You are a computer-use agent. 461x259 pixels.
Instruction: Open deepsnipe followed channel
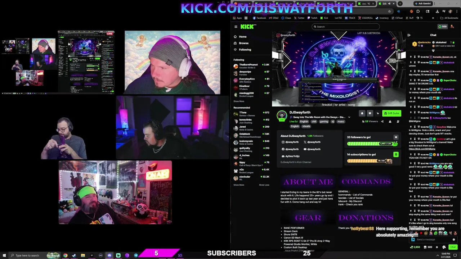point(251,73)
